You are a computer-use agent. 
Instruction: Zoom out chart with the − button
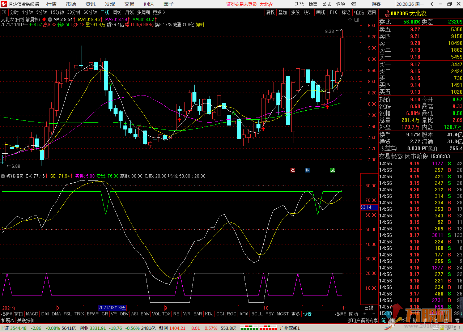pos(374,314)
